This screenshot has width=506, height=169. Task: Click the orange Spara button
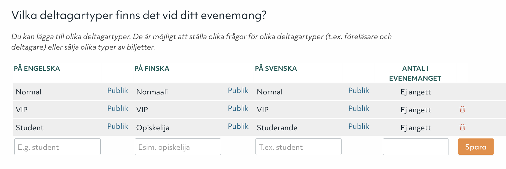[x=475, y=147]
